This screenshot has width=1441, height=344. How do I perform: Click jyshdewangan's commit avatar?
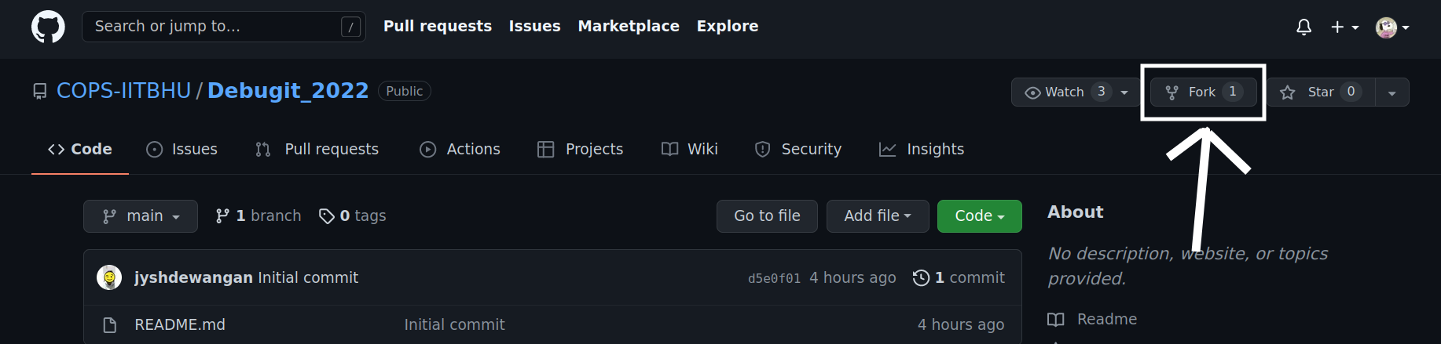point(109,277)
